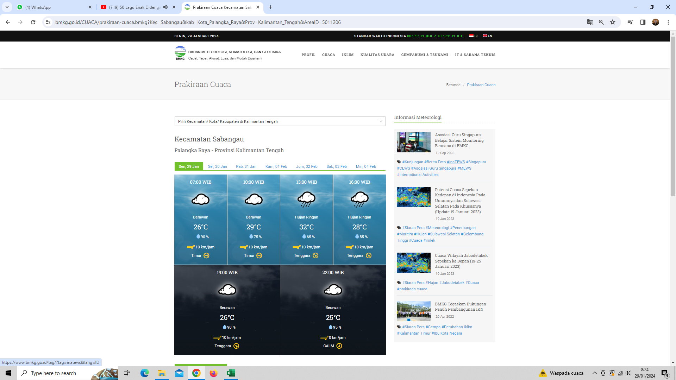The height and width of the screenshot is (380, 676).
Task: Open thumbnail of BMKG Tegaskan Dukungan article
Action: [413, 311]
